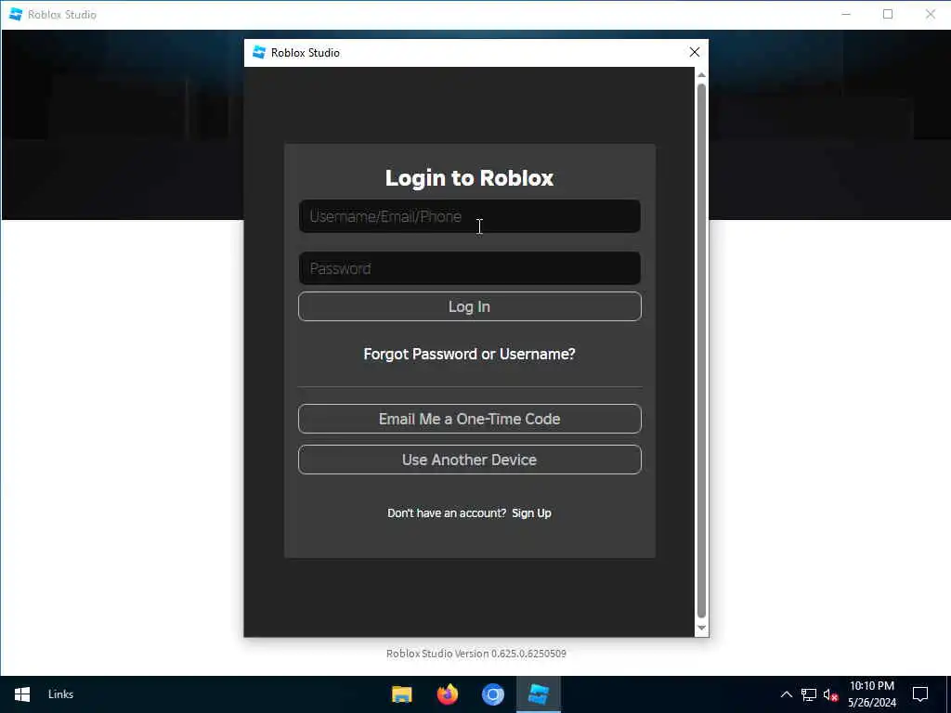
Task: Open the taskbar clock and date
Action: coord(871,694)
